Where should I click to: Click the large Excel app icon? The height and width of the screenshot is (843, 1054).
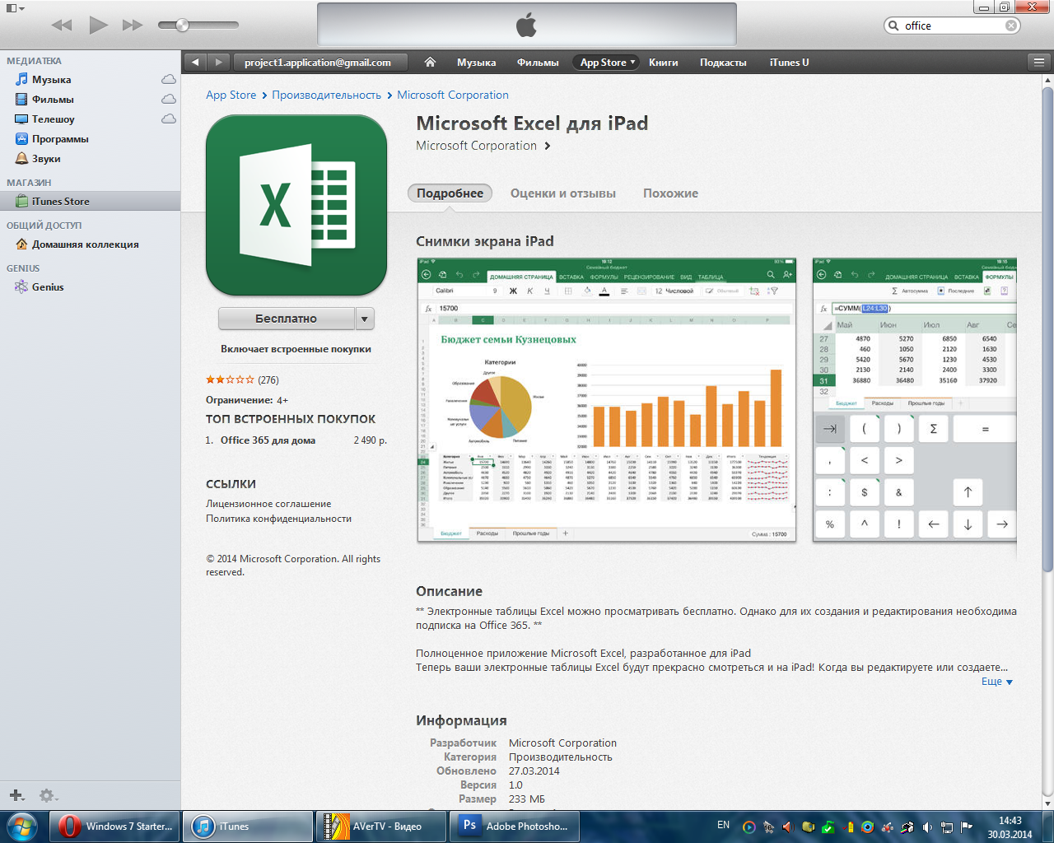pos(296,205)
